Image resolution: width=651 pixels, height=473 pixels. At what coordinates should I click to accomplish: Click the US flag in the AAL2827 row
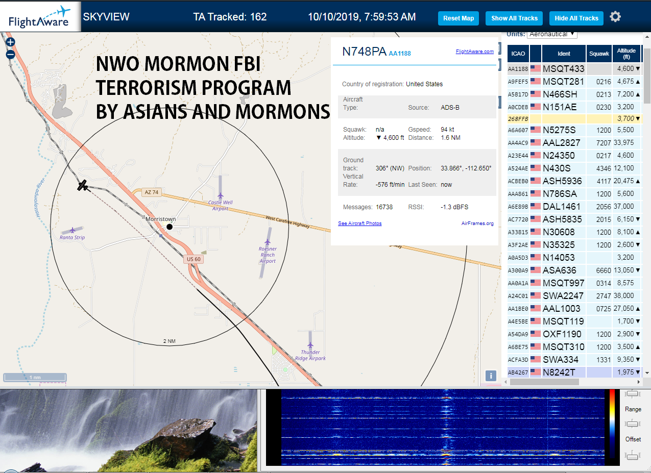pyautogui.click(x=536, y=142)
